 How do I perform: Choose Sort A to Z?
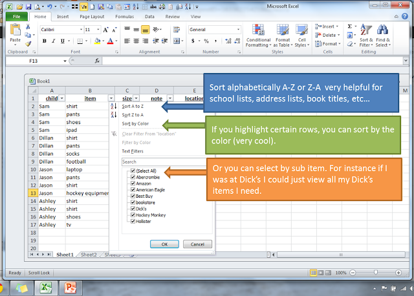pyautogui.click(x=133, y=107)
